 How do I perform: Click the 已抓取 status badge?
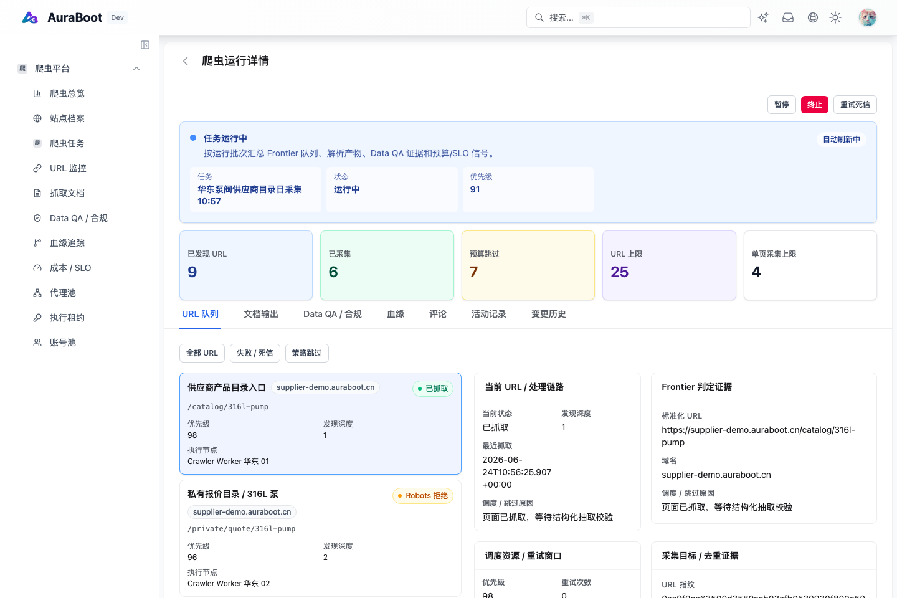(x=433, y=389)
